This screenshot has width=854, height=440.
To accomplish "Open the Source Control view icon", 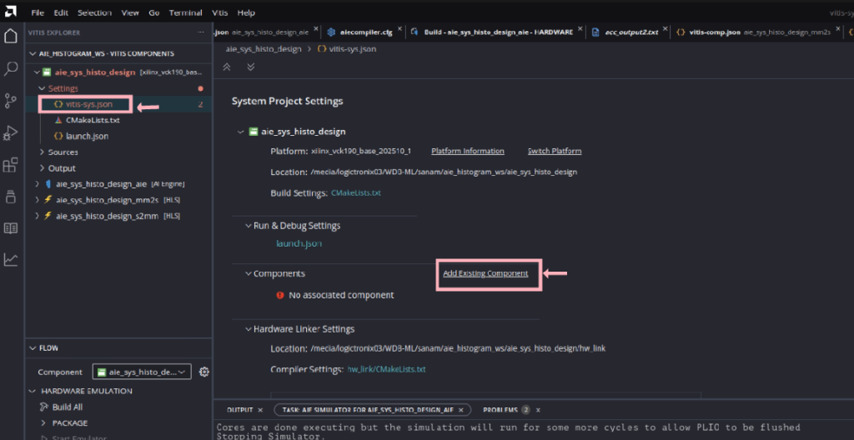I will pos(10,101).
